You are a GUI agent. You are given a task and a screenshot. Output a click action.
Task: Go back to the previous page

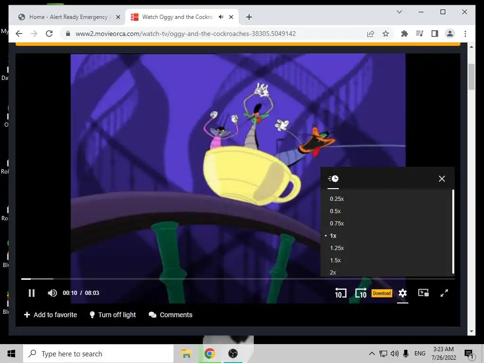point(19,34)
